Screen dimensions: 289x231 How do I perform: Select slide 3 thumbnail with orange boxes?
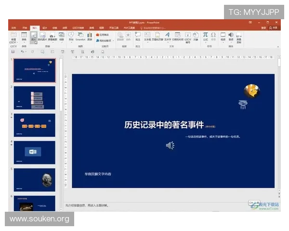pos(35,125)
